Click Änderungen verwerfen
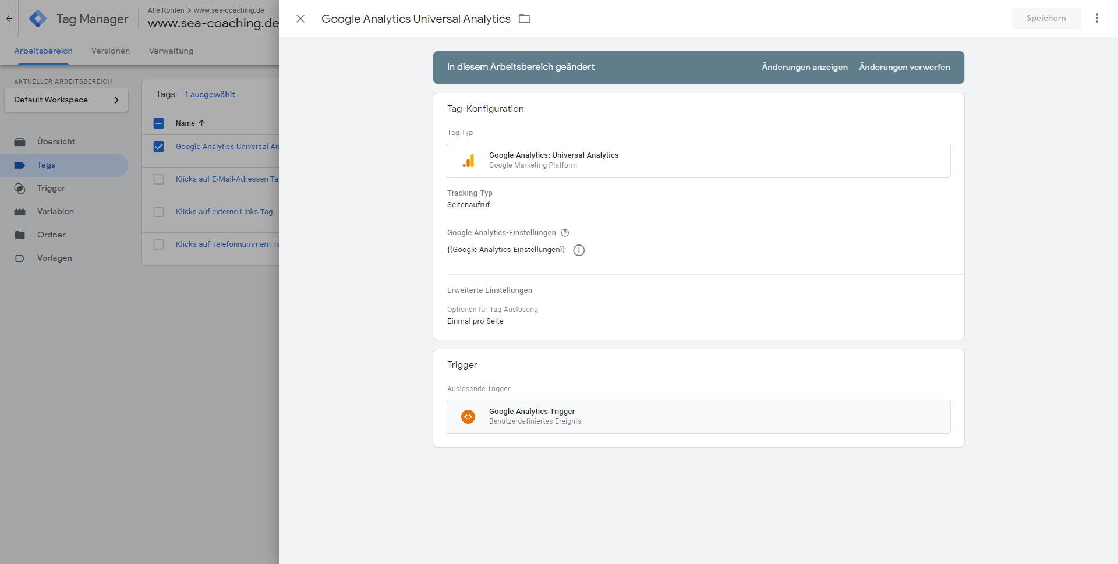This screenshot has width=1118, height=564. 904,67
